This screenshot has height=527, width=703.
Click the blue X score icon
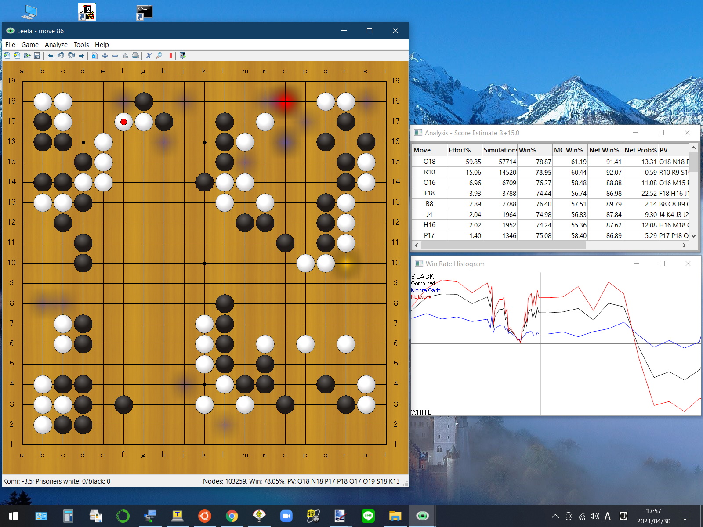[149, 56]
